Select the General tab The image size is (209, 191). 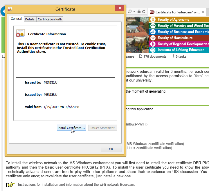pyautogui.click(x=16, y=19)
